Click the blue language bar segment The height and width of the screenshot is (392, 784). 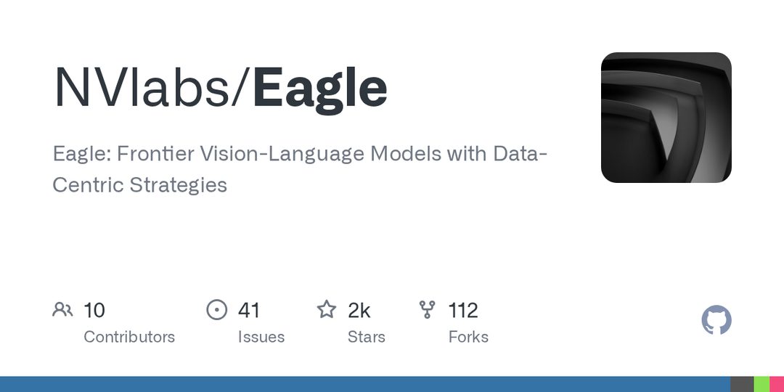point(365,384)
